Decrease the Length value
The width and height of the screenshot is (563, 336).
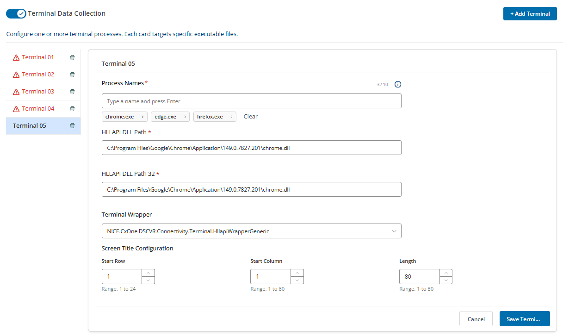coord(445,280)
